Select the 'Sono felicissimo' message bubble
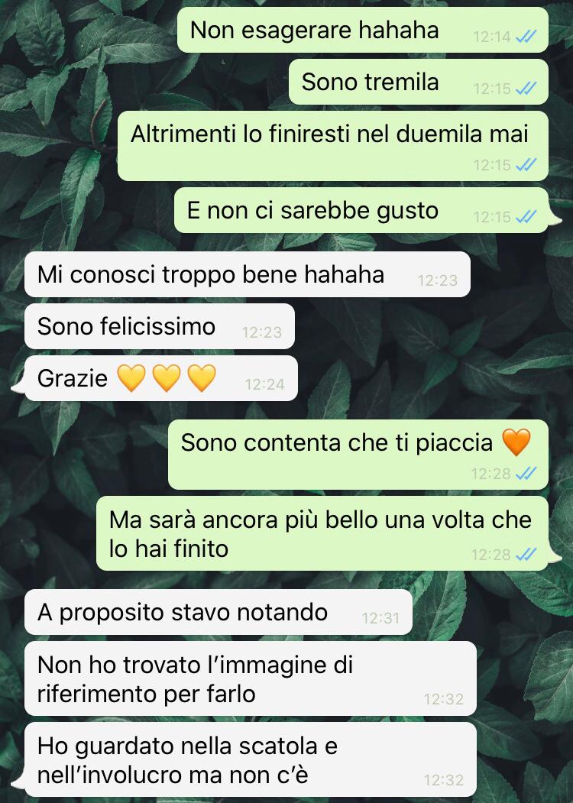This screenshot has height=803, width=573. (x=159, y=326)
